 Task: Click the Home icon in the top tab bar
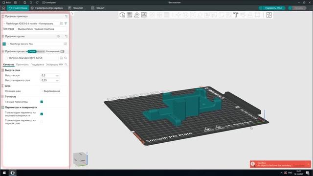(3, 8)
